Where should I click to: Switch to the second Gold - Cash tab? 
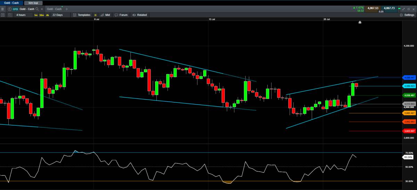[x=55, y=9]
